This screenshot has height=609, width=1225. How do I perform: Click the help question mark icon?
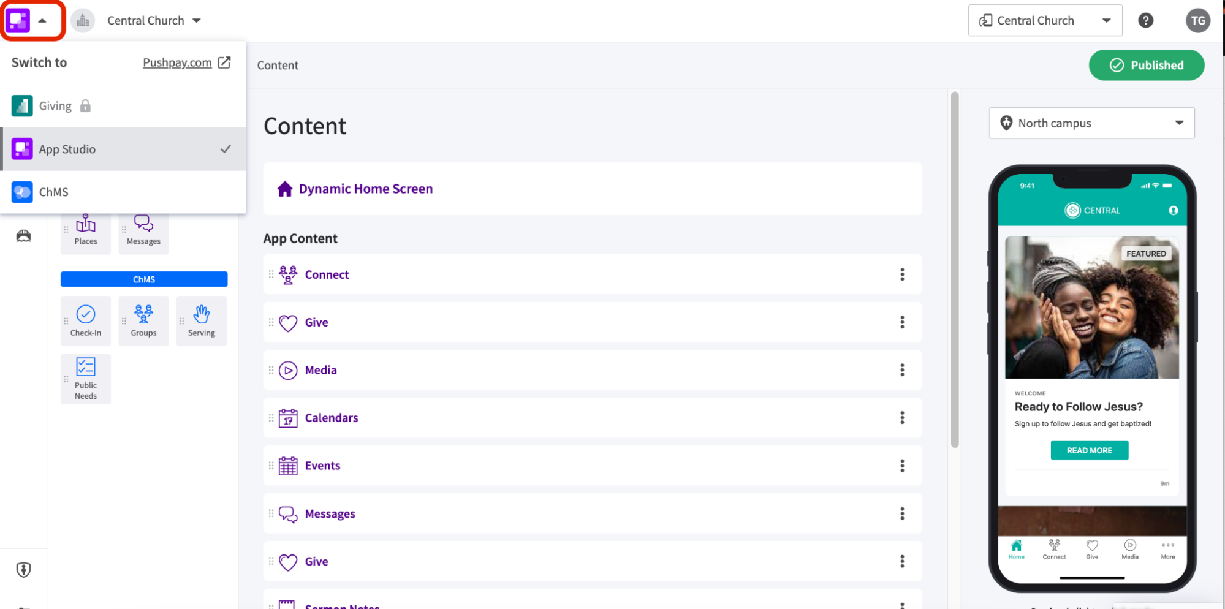(1145, 20)
